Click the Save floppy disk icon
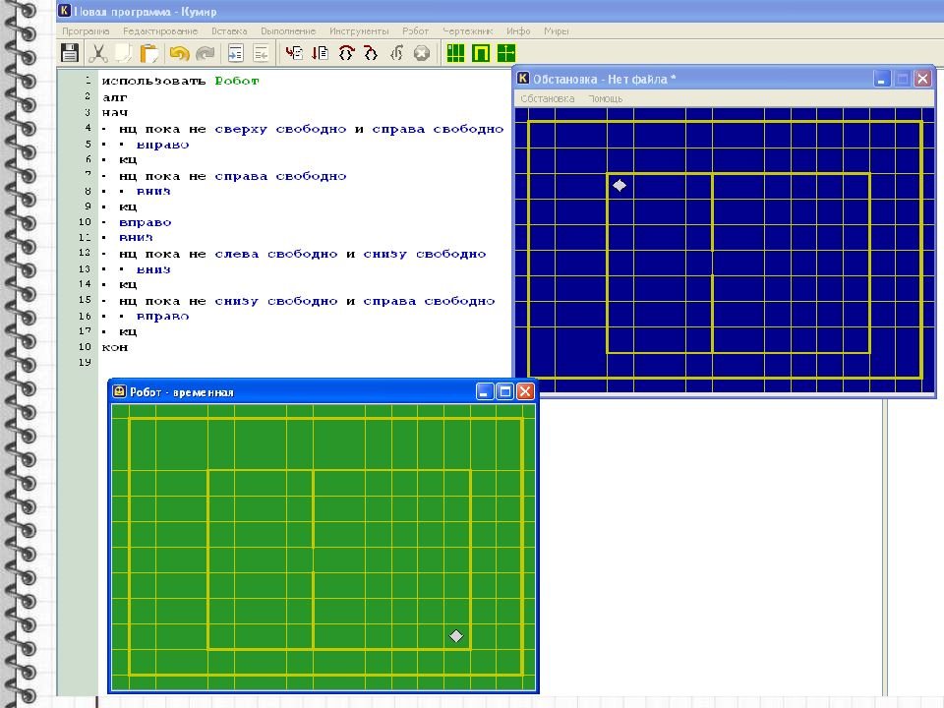Viewport: 944px width, 708px height. pyautogui.click(x=70, y=53)
